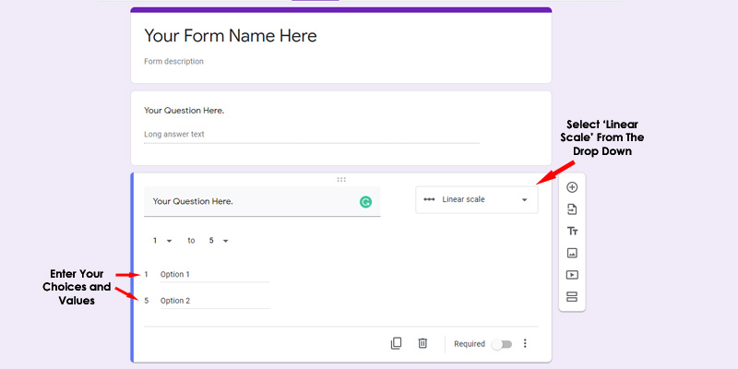Image resolution: width=738 pixels, height=369 pixels.
Task: Click the form title 'Your Form Name Here'
Action: [230, 36]
